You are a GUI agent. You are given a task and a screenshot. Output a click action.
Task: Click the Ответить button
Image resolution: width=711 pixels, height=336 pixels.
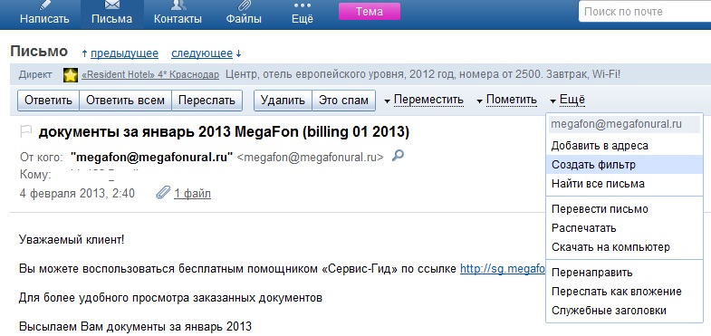(48, 100)
